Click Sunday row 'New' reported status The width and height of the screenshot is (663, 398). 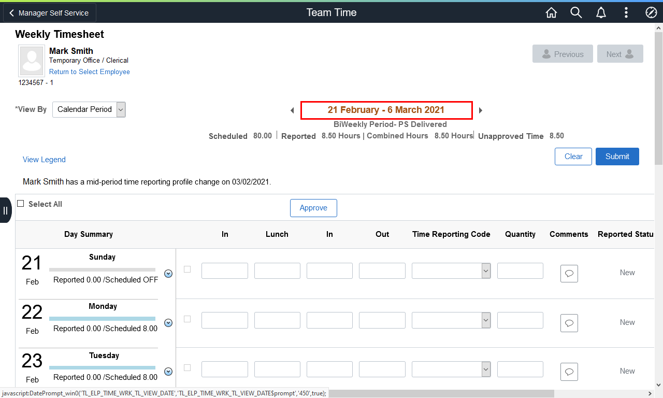coord(627,273)
